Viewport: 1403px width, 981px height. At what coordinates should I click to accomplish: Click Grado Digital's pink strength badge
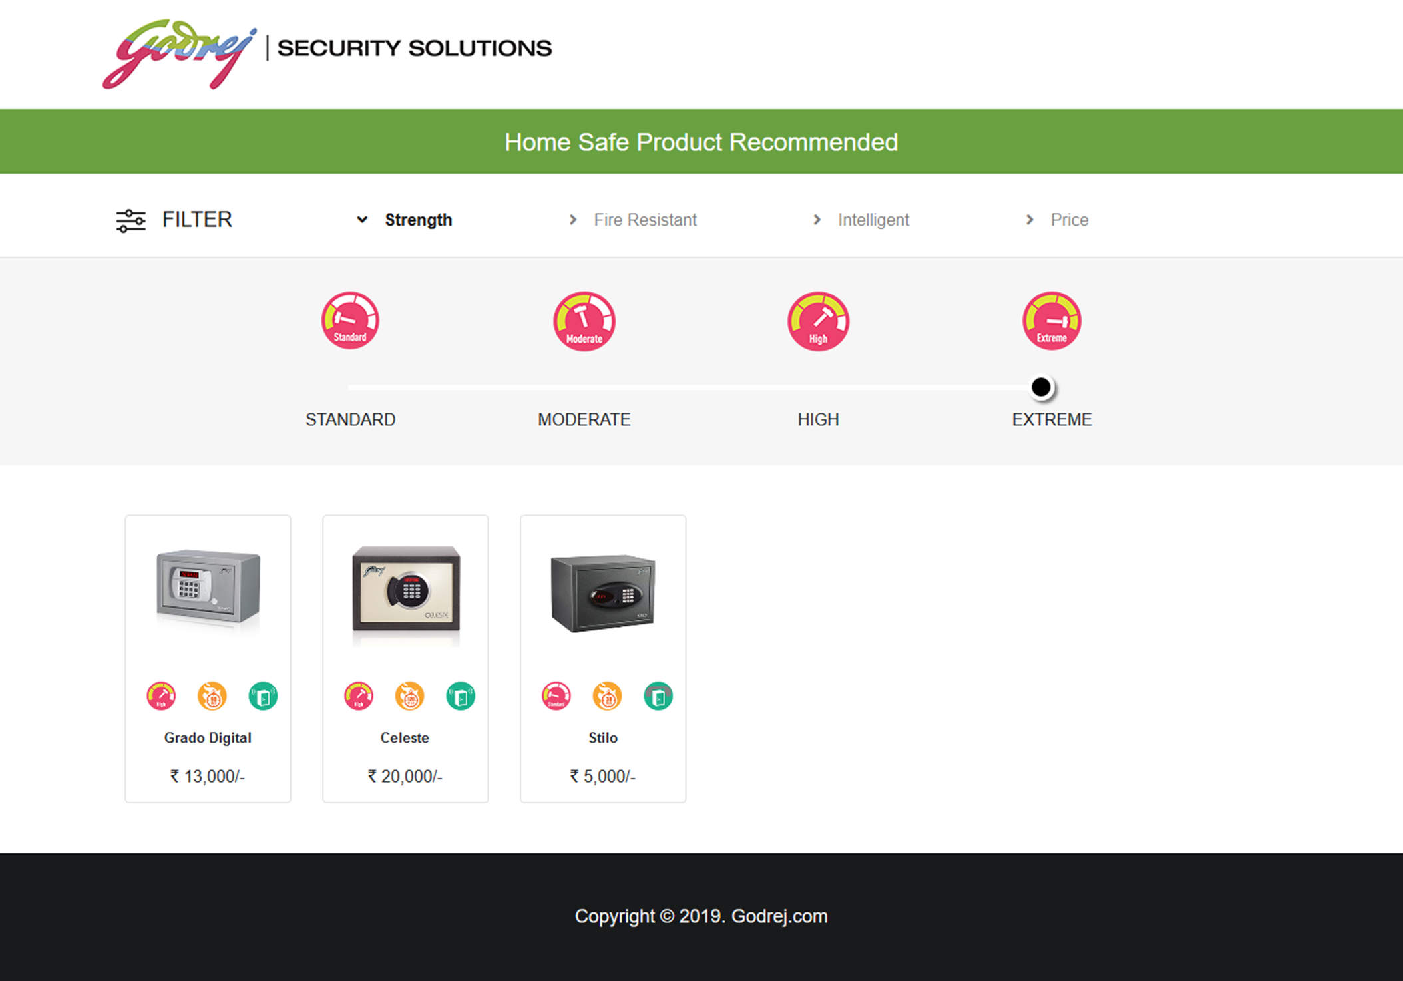(x=161, y=696)
